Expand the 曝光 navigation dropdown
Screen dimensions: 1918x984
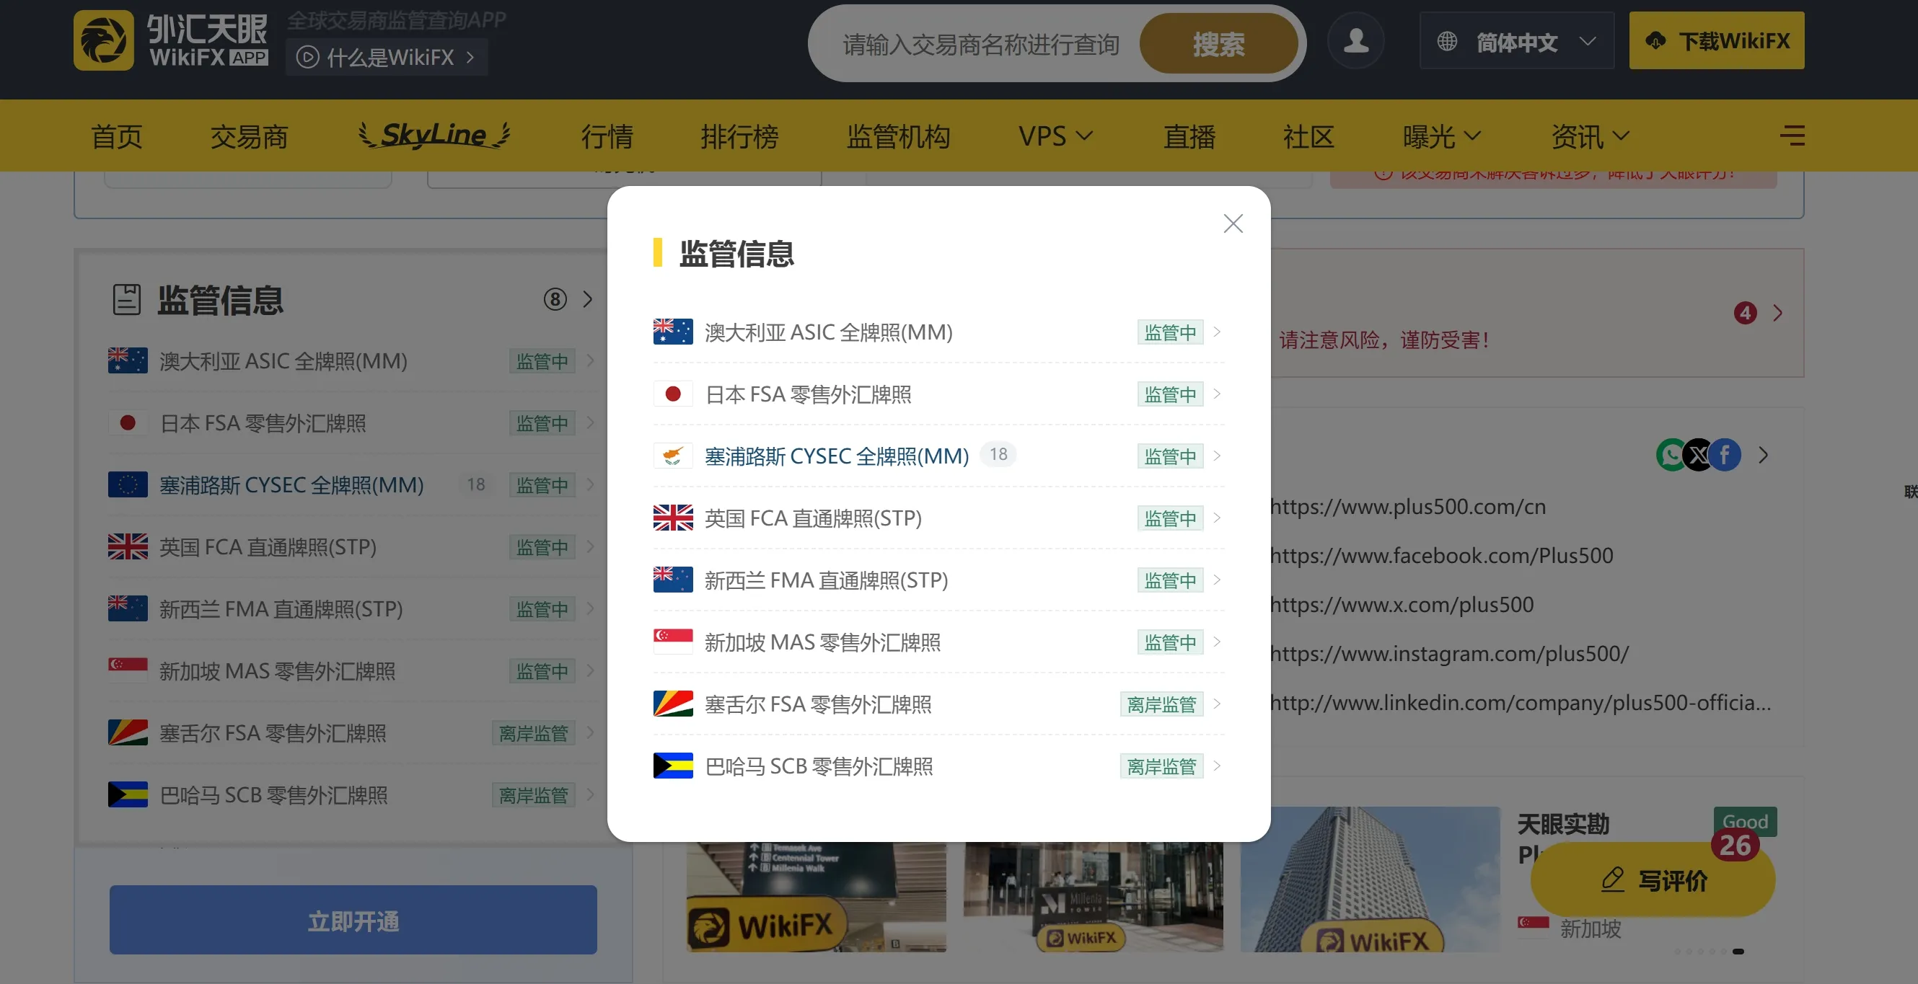1441,136
